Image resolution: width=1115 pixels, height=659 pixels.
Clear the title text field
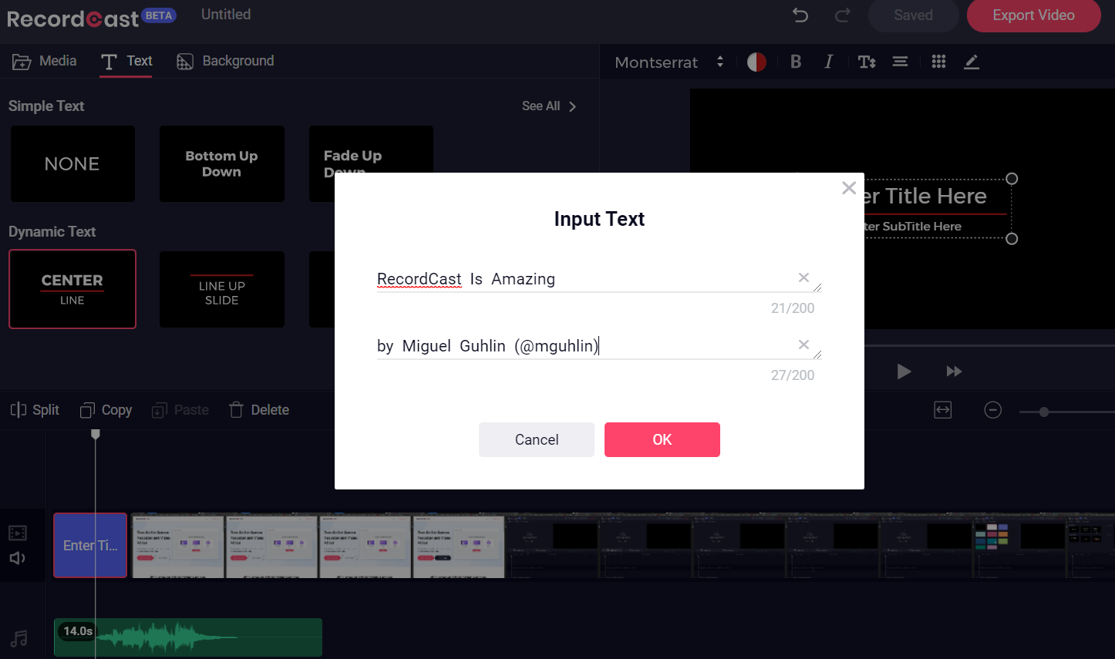point(803,277)
